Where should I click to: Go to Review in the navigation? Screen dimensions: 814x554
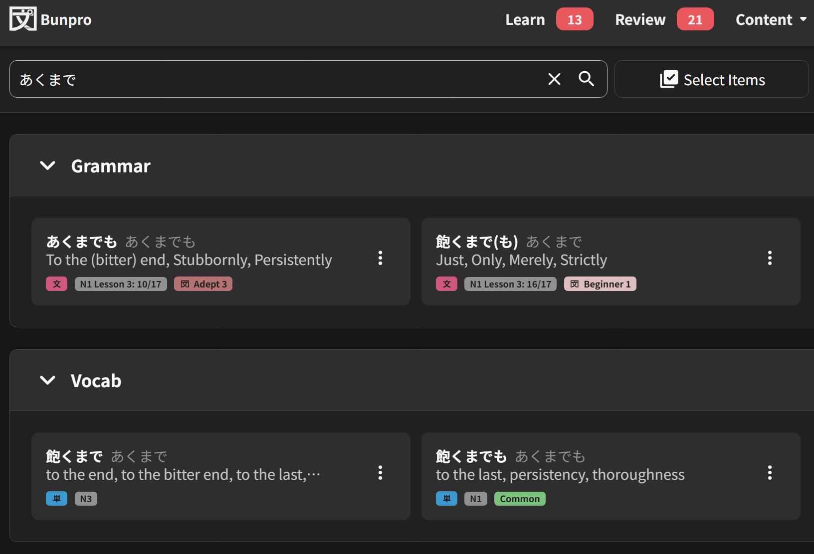[x=640, y=19]
